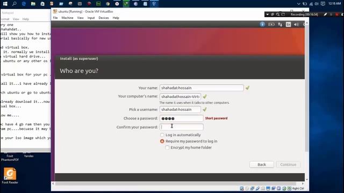
Task: Click the Confirm your password field
Action: (182, 127)
